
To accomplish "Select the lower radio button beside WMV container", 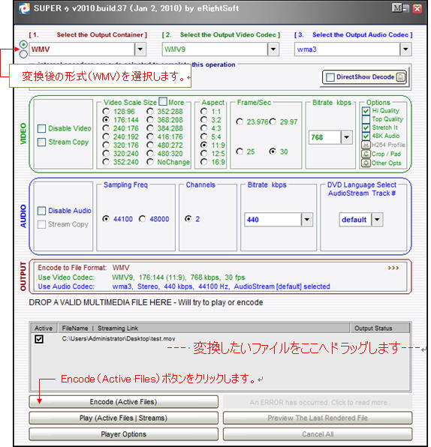I will click(23, 54).
